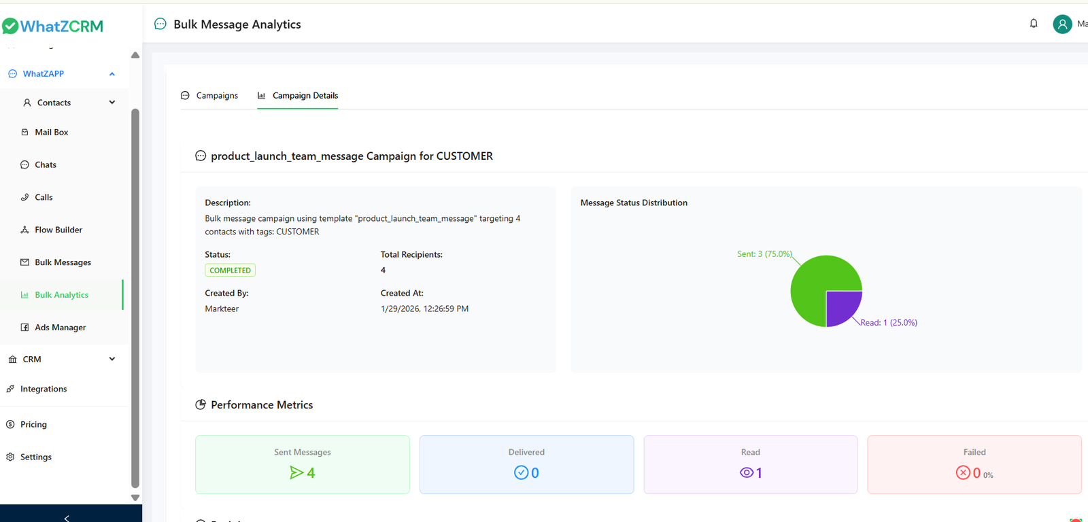The image size is (1088, 522).
Task: Click the notification bell icon
Action: pos(1034,24)
